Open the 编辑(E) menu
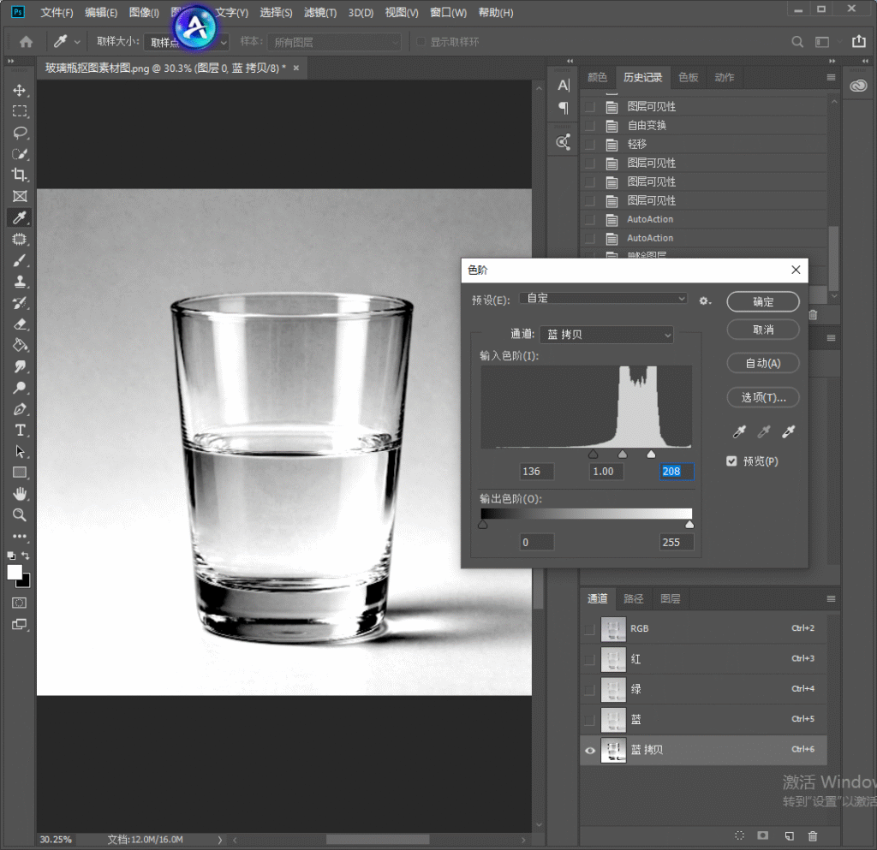The image size is (877, 850). [101, 12]
